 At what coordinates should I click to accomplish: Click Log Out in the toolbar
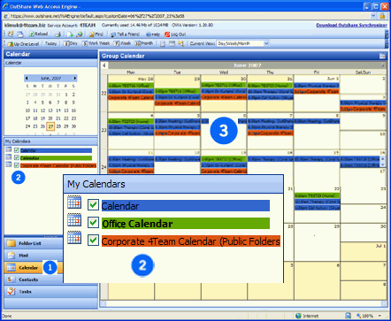click(175, 34)
